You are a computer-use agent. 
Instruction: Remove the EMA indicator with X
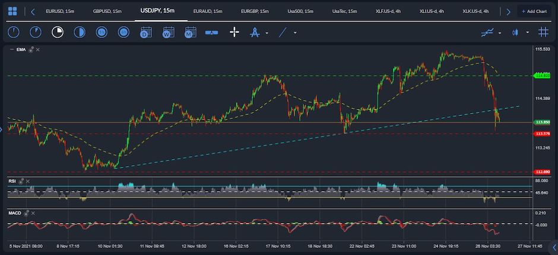38,50
